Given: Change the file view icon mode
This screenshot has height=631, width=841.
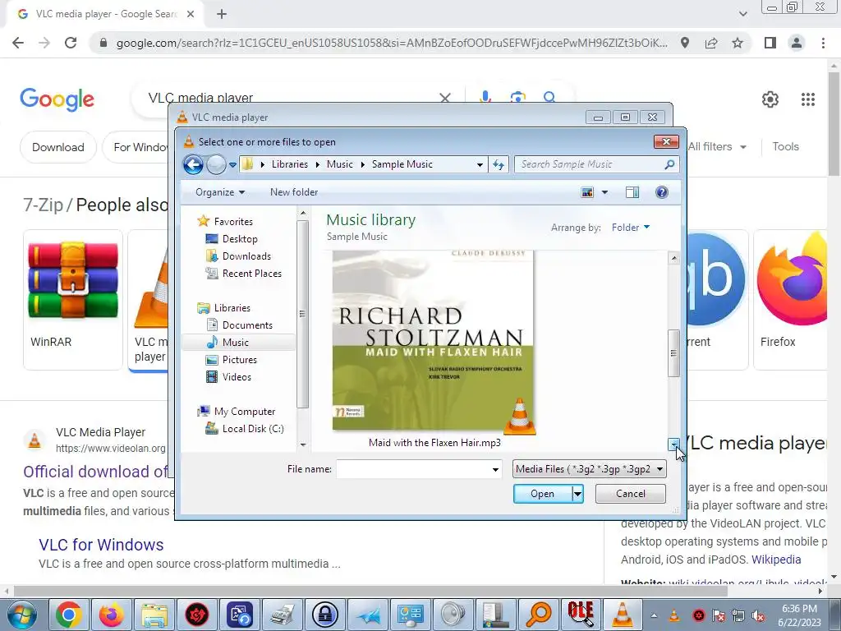Looking at the screenshot, I should point(587,192).
